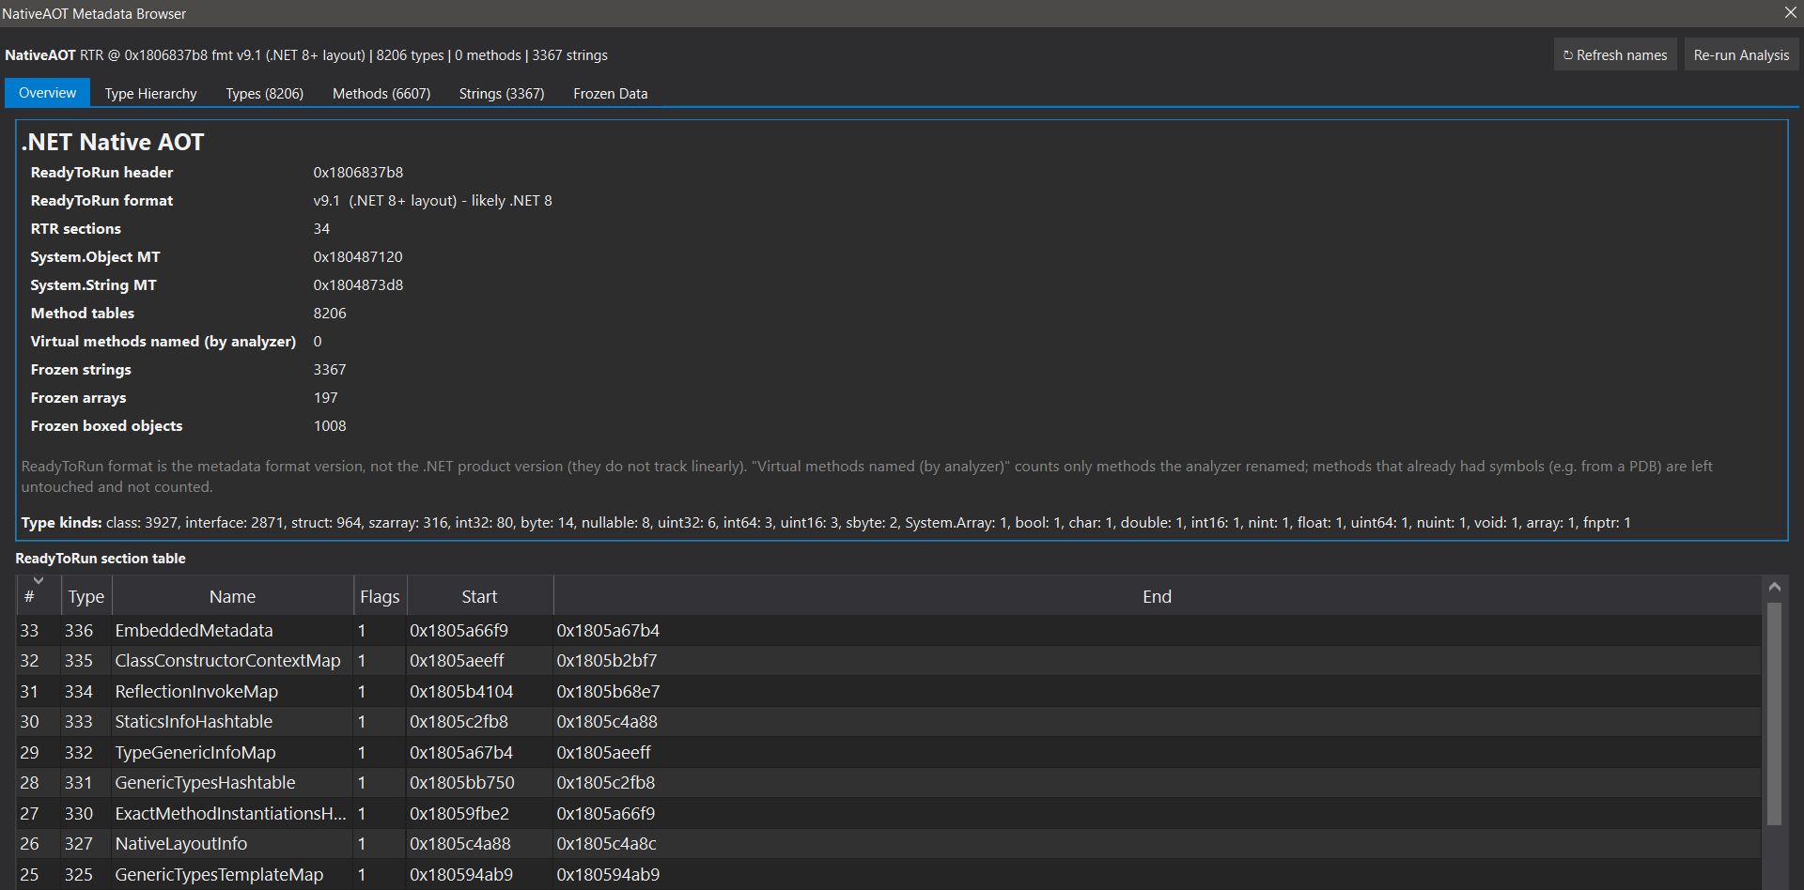This screenshot has width=1804, height=890.
Task: Click start address 0x1805a66f9 of EmbeddedMetadata
Action: pos(459,631)
